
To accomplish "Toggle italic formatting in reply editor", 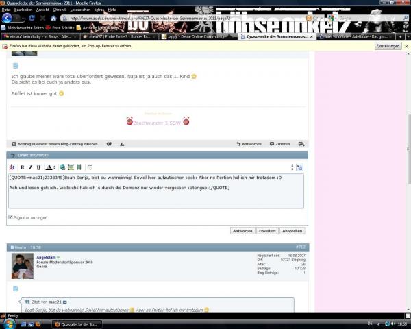I will tap(30, 167).
